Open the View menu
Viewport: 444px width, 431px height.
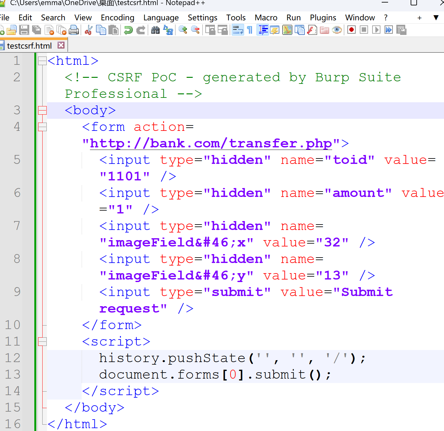(83, 17)
